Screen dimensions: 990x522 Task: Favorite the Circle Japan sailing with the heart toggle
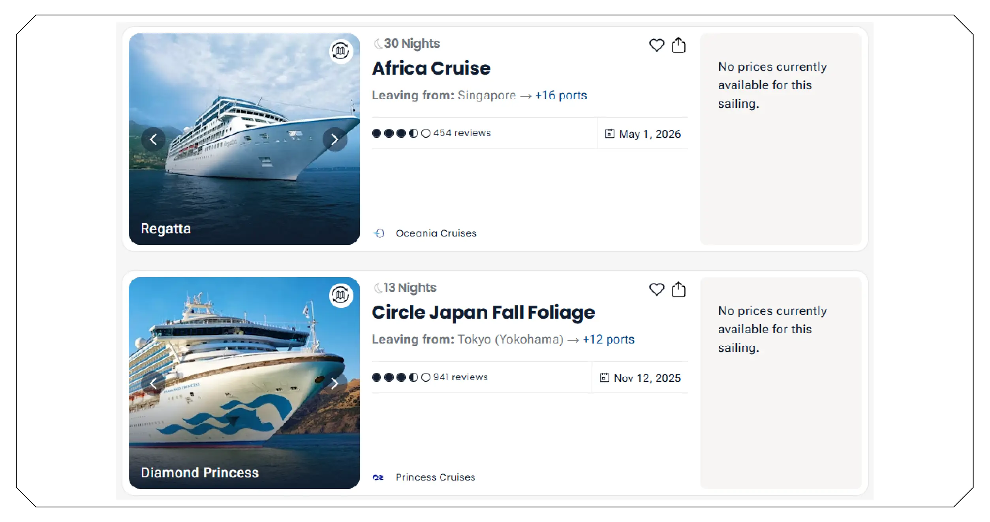click(656, 290)
